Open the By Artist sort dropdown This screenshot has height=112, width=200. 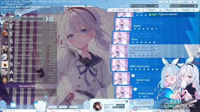(x=183, y=6)
